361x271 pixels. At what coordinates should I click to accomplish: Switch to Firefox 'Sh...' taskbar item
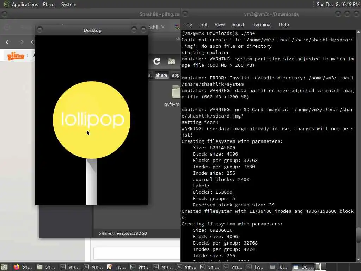(23, 267)
